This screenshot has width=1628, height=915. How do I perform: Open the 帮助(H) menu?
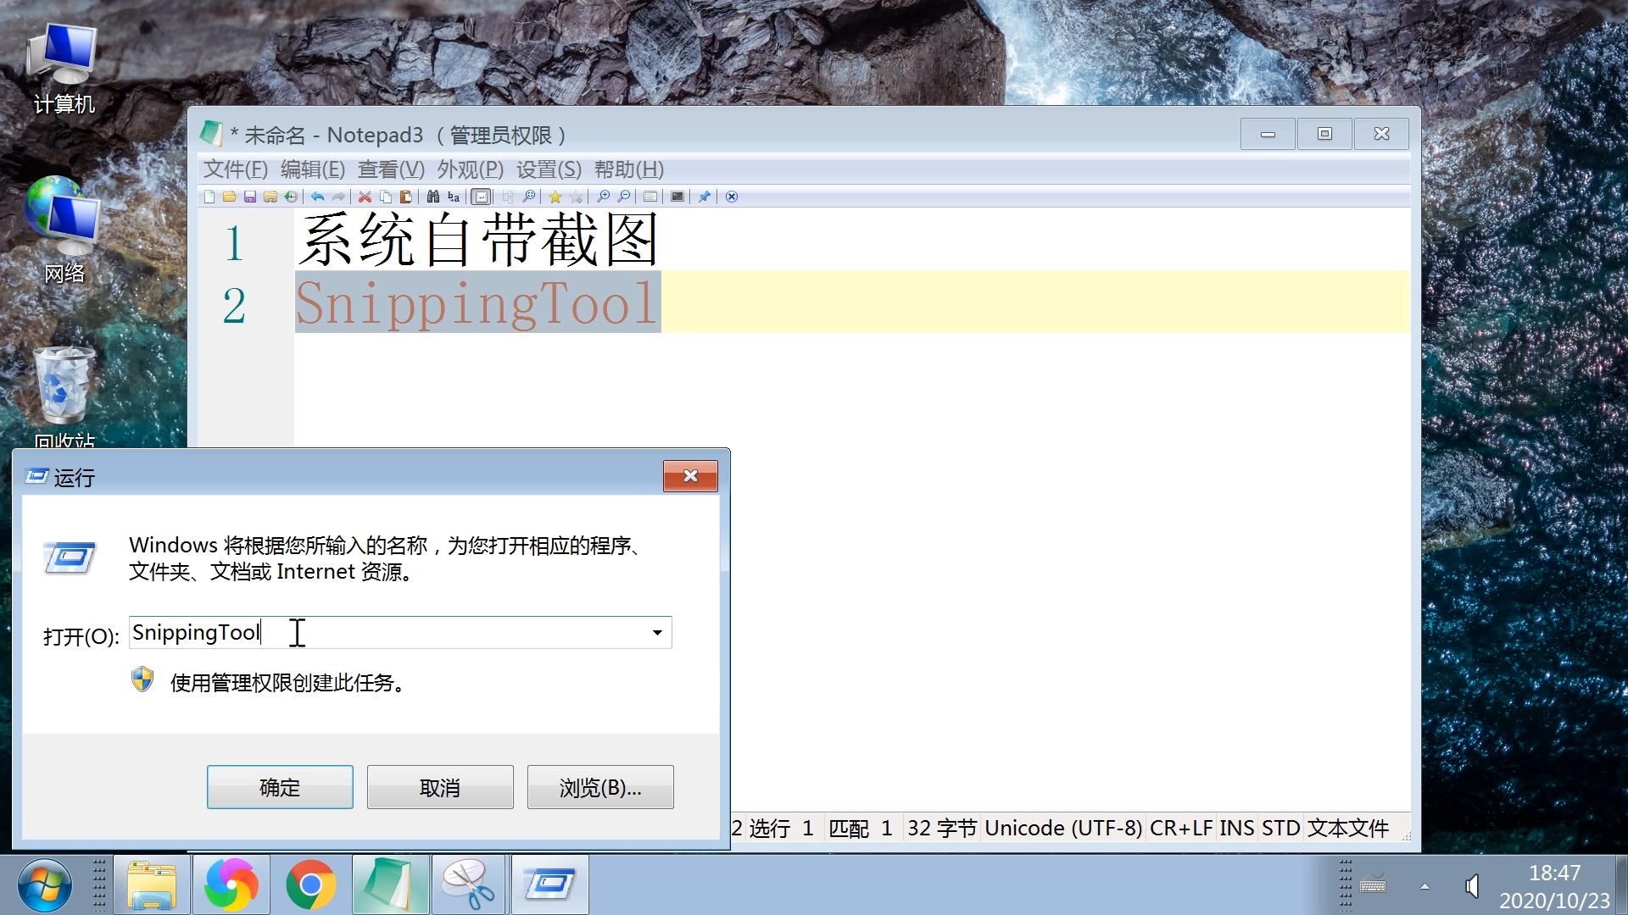[x=628, y=169]
